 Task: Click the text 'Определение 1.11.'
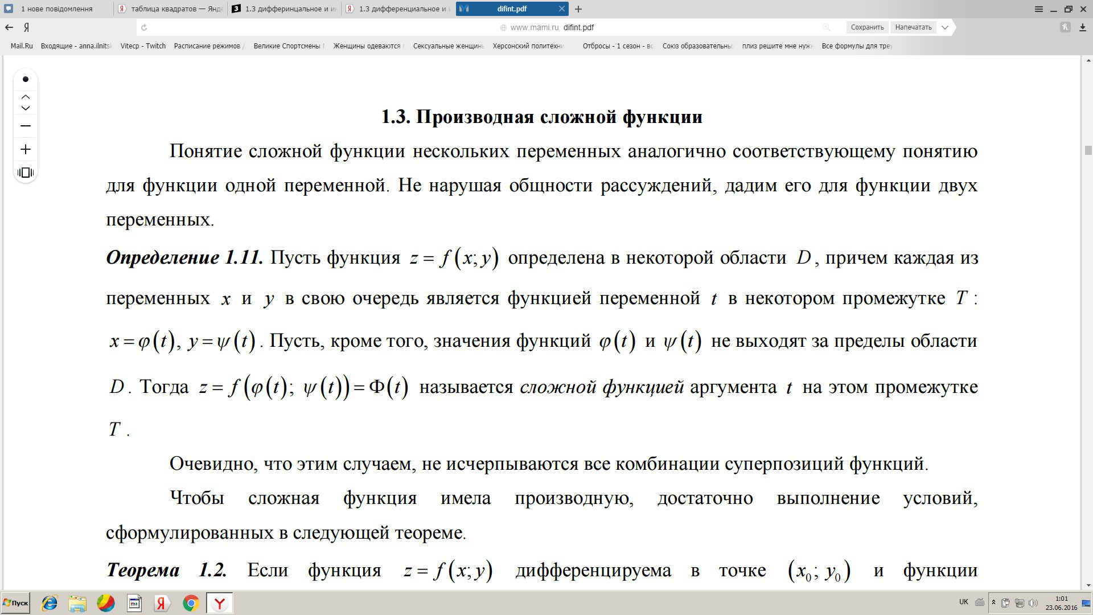point(185,257)
